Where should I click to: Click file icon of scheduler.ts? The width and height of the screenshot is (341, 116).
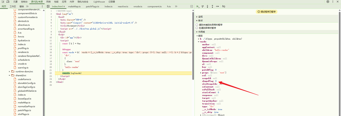pyautogui.click(x=15, y=60)
